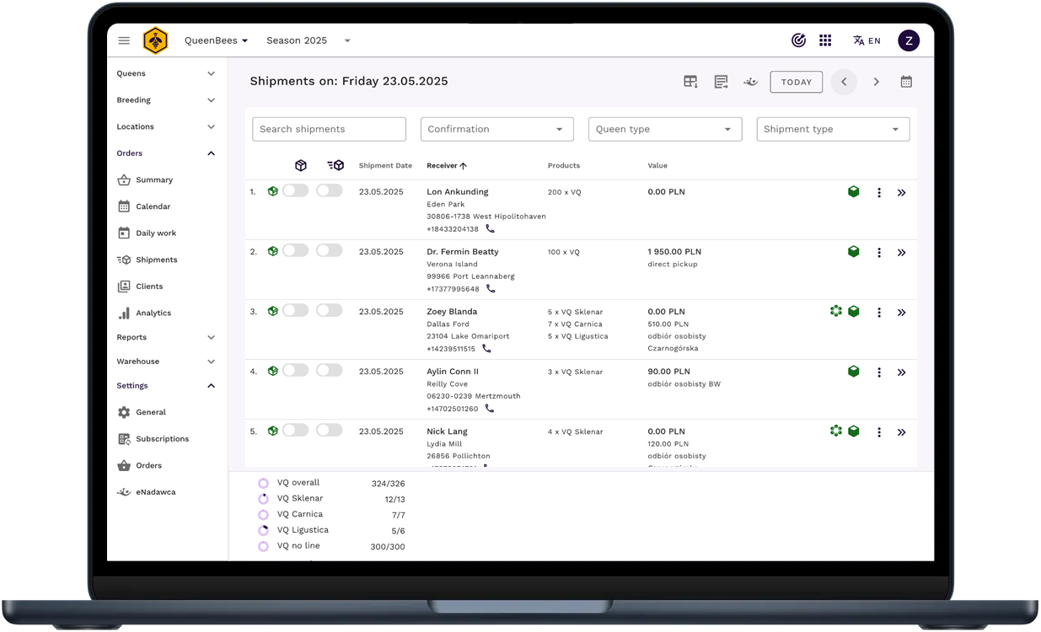This screenshot has width=1041, height=632.
Task: Click double-chevron arrow on Zoey Blanda row
Action: 901,313
